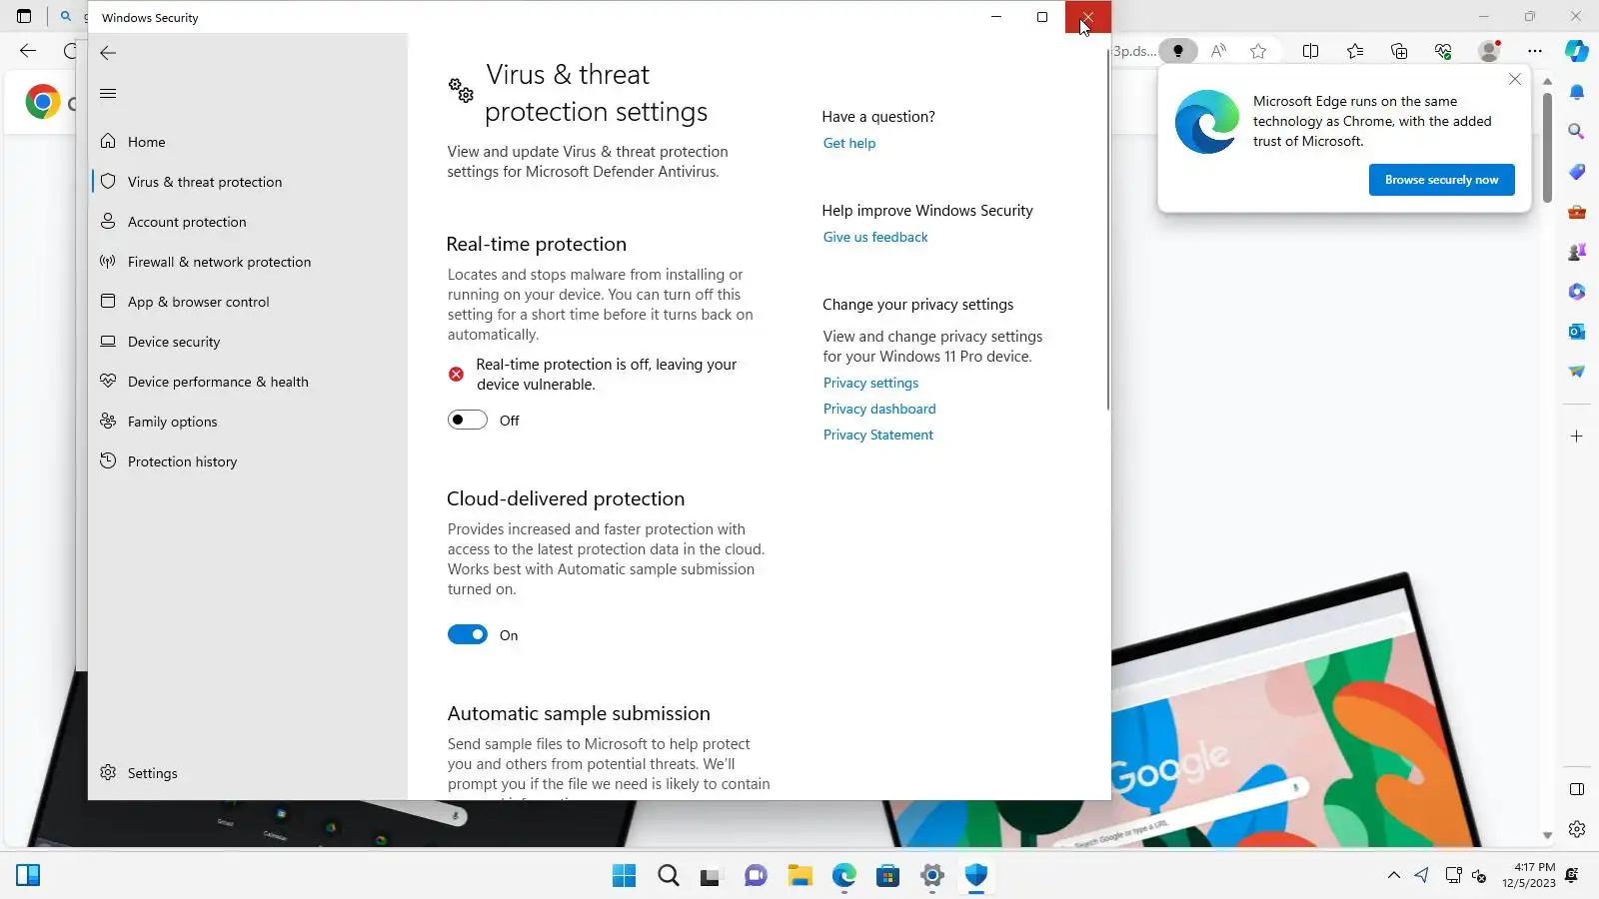Open Edge split screen icon

[x=1310, y=51]
